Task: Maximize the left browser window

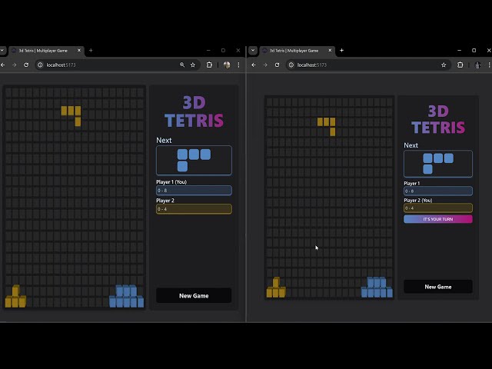Action: pyautogui.click(x=223, y=51)
